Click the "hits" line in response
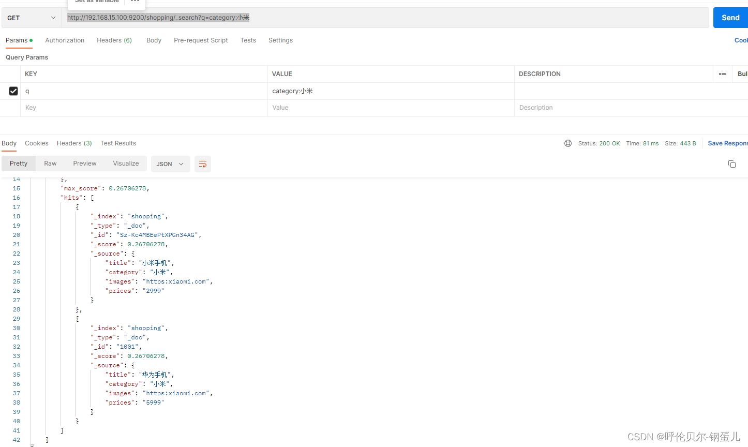This screenshot has height=447, width=748. coord(77,198)
